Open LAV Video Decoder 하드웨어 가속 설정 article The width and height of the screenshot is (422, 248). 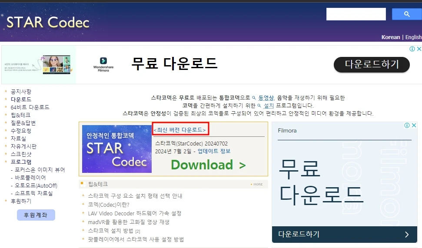[x=135, y=213]
